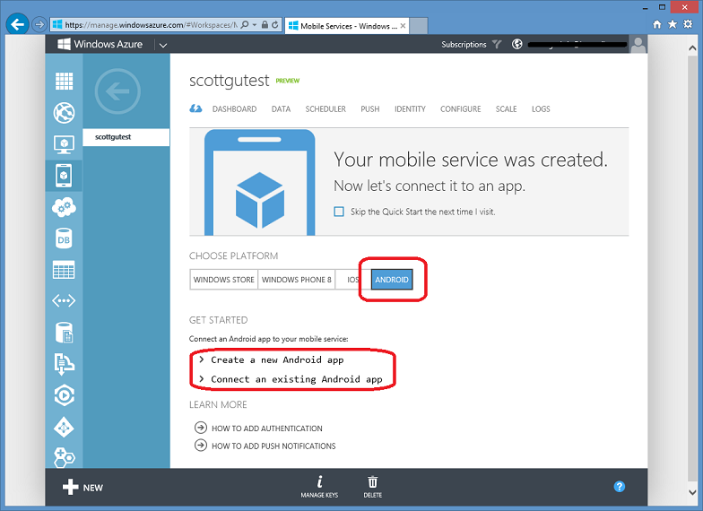Click the browser forward arrow button
703x511 pixels.
39,24
